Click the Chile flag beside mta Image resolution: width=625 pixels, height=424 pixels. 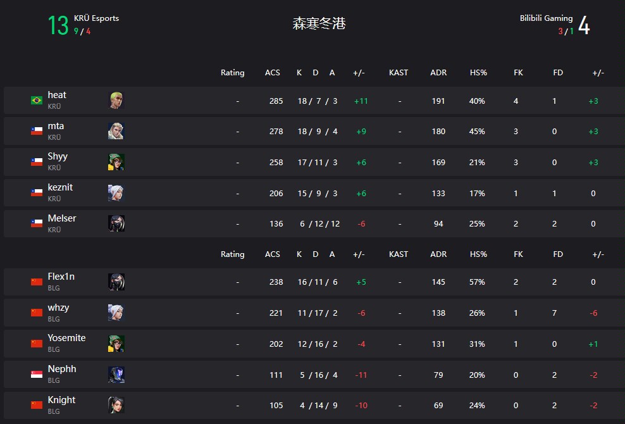(x=37, y=131)
